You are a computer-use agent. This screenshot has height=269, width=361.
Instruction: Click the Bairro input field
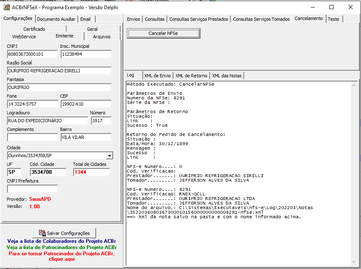86,137
